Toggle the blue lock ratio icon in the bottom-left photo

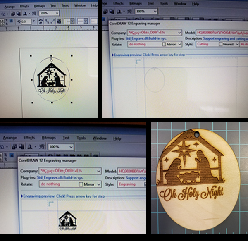12,155
